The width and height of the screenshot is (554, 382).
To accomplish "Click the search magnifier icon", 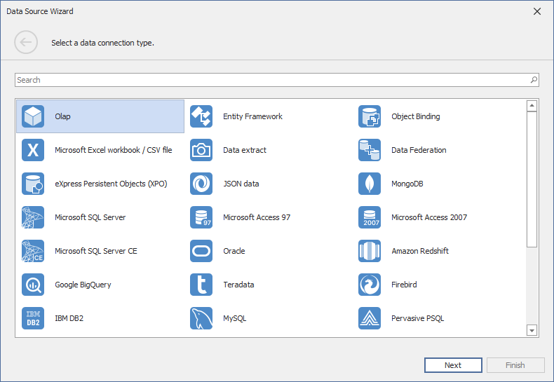I will click(534, 80).
